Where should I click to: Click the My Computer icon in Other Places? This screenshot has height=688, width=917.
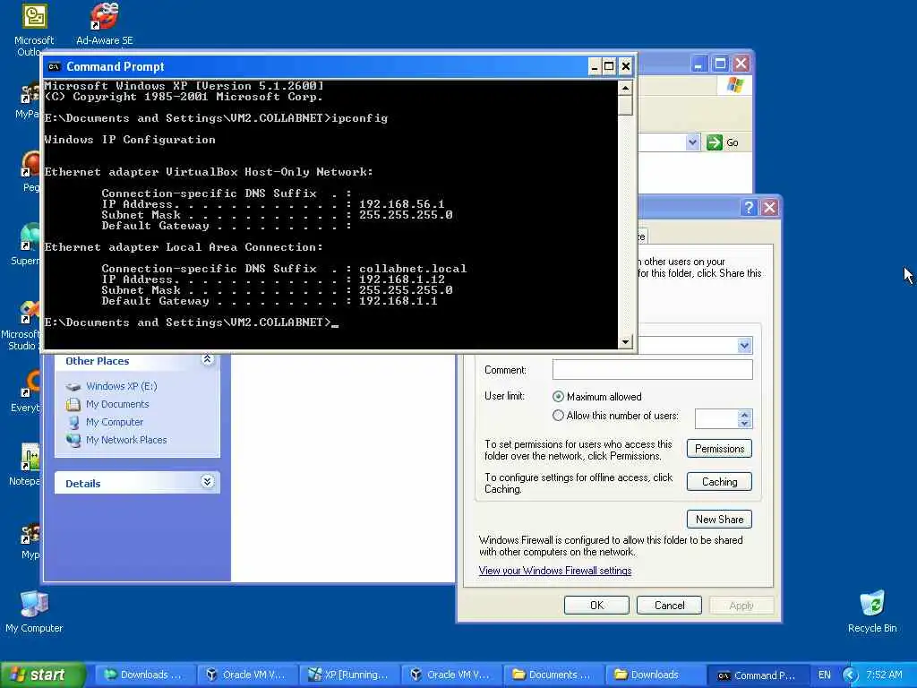(73, 422)
